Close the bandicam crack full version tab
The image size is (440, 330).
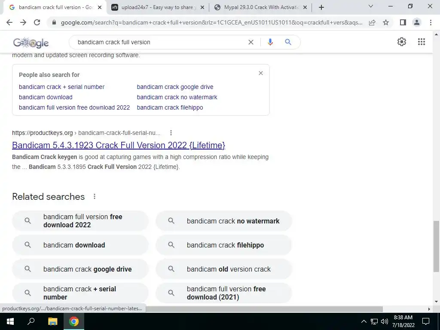tap(99, 8)
